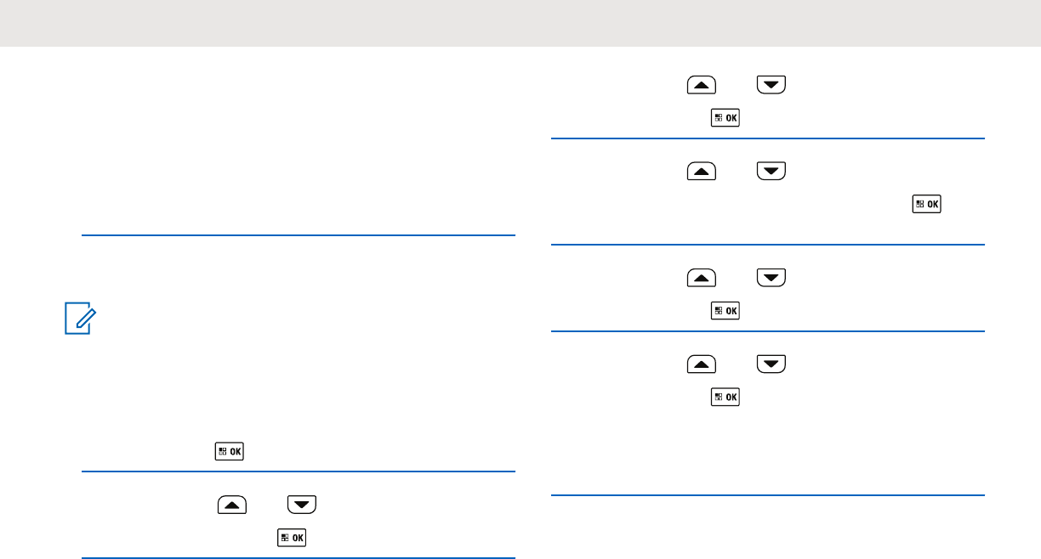Click the down arrow in the right column's first step
This screenshot has height=559, width=1041.
[x=771, y=85]
